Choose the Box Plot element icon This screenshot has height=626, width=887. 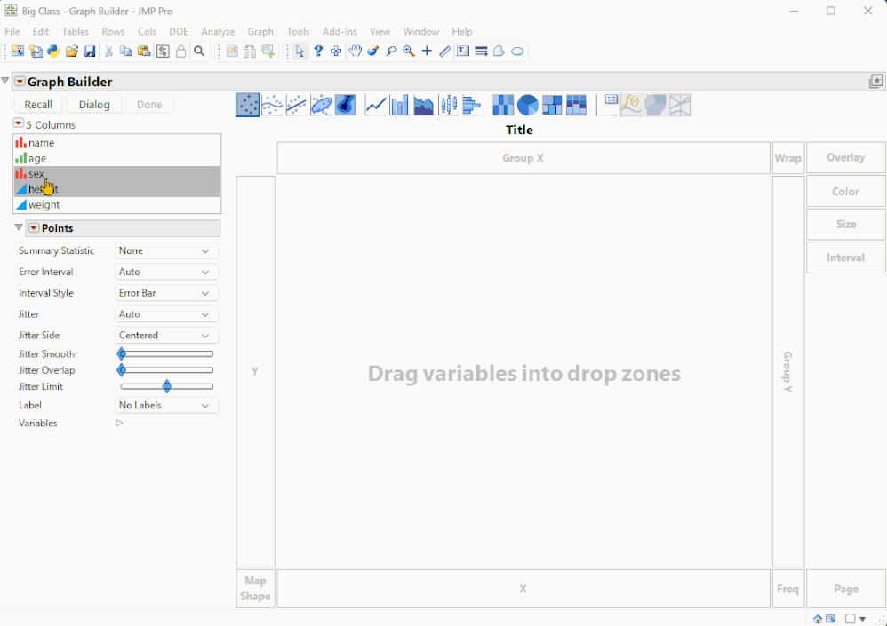click(449, 105)
